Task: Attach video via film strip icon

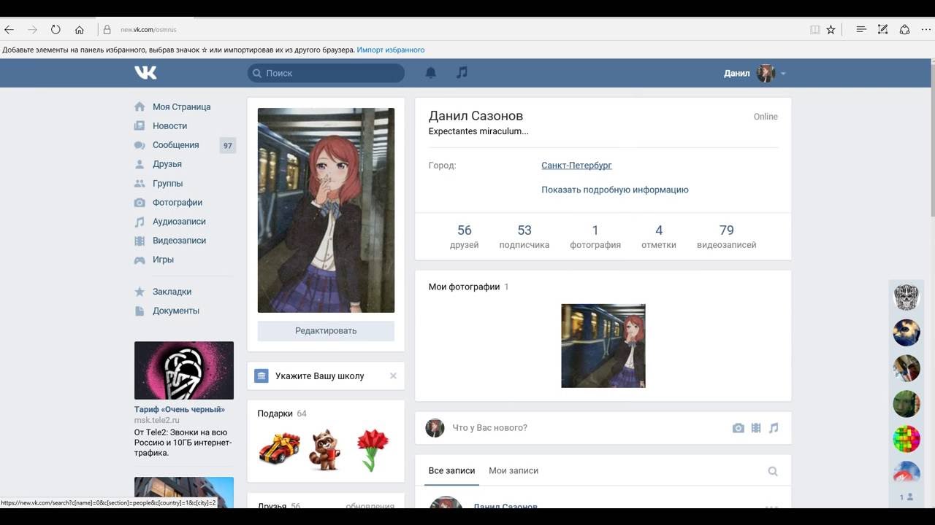Action: pyautogui.click(x=756, y=428)
